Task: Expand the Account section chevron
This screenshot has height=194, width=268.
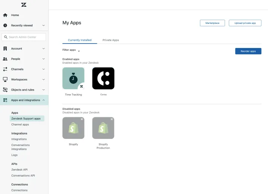Action: (x=44, y=48)
